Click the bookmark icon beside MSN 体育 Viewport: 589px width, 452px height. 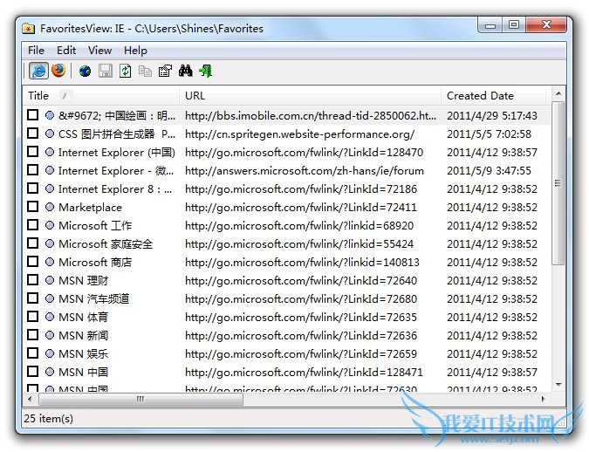pos(50,317)
